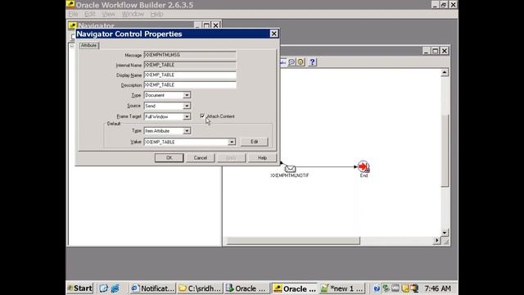
Task: Collapse the Navigator tree root node
Action: [72, 46]
